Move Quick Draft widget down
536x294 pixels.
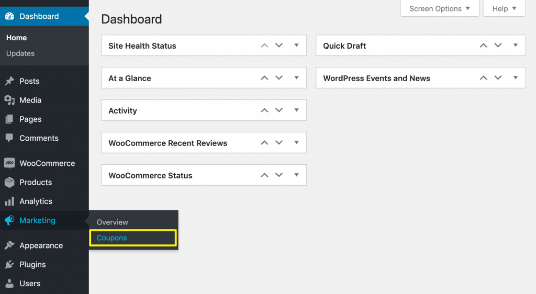pos(498,46)
